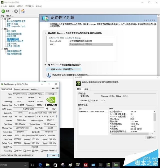Select GeForce GTX 1080 item in 项目 list
Screen dimensions: 160x168
pos(93,111)
